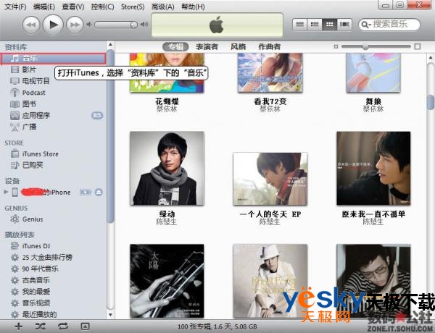This screenshot has height=333, width=435.
Task: Open 广播 in the sidebar
Action: pos(29,127)
